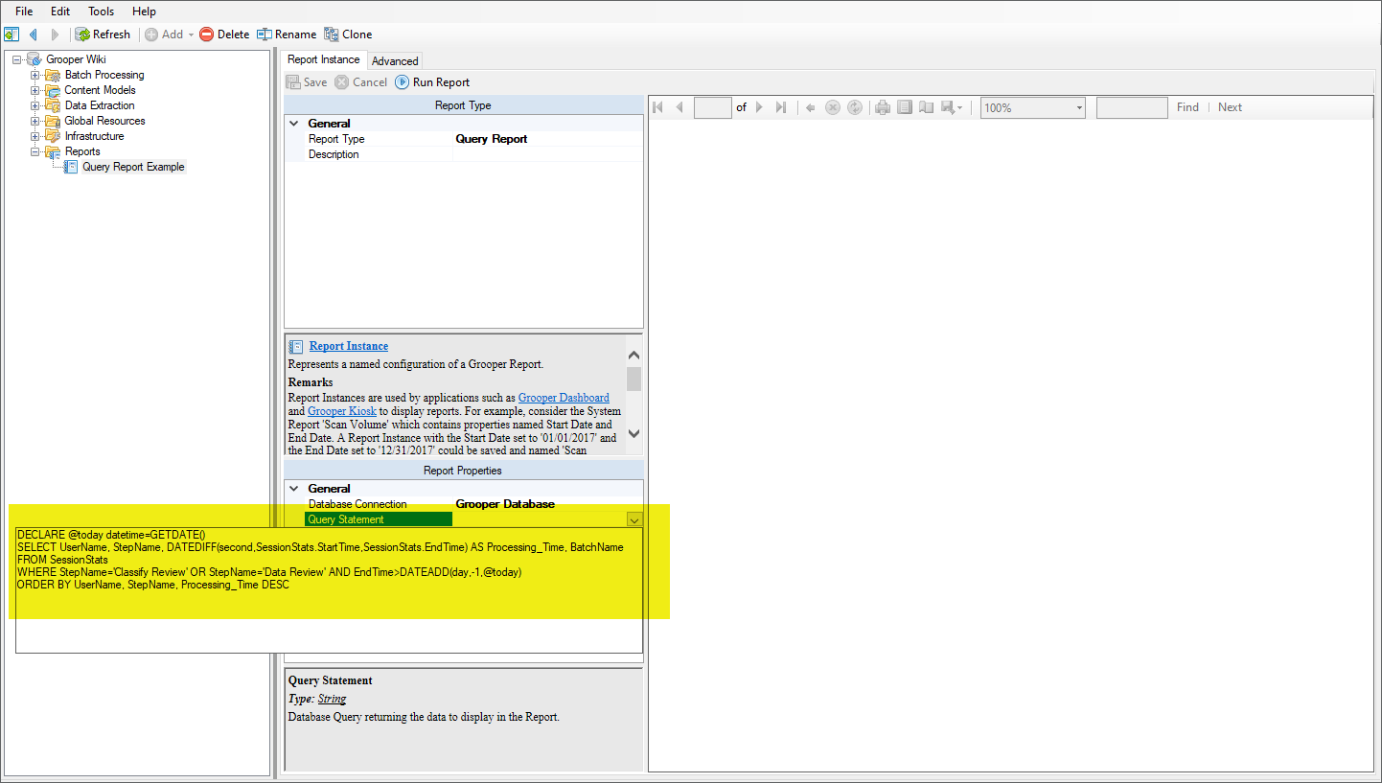Viewport: 1382px width, 783px height.
Task: Expand the Batch Processing tree node
Action: (35, 75)
